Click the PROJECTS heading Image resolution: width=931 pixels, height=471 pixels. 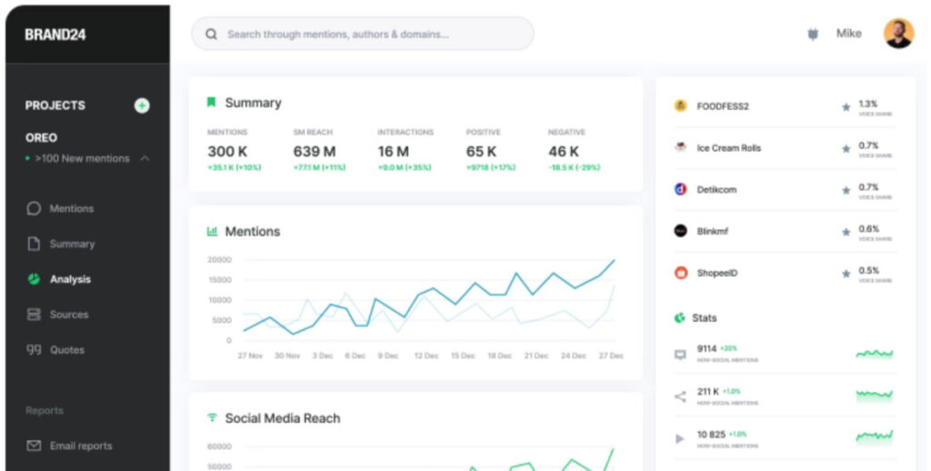pyautogui.click(x=55, y=105)
